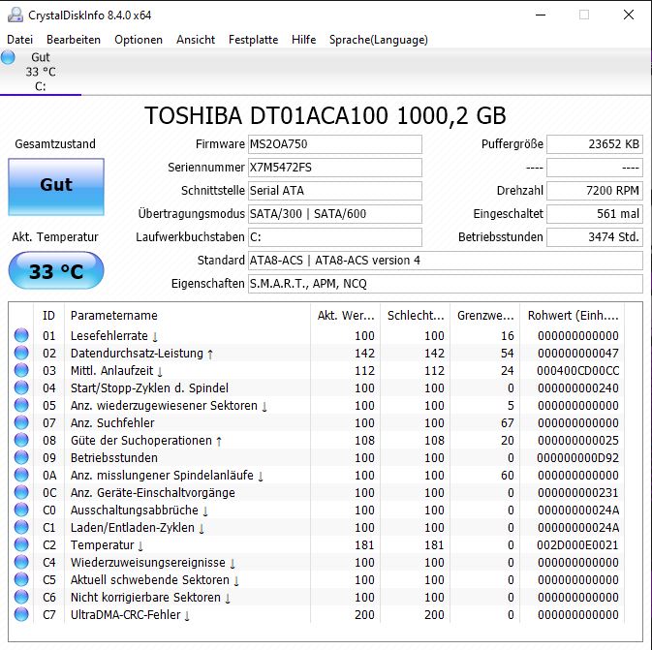Select the Datendurchsatz-Leistung parameter name

(x=141, y=353)
